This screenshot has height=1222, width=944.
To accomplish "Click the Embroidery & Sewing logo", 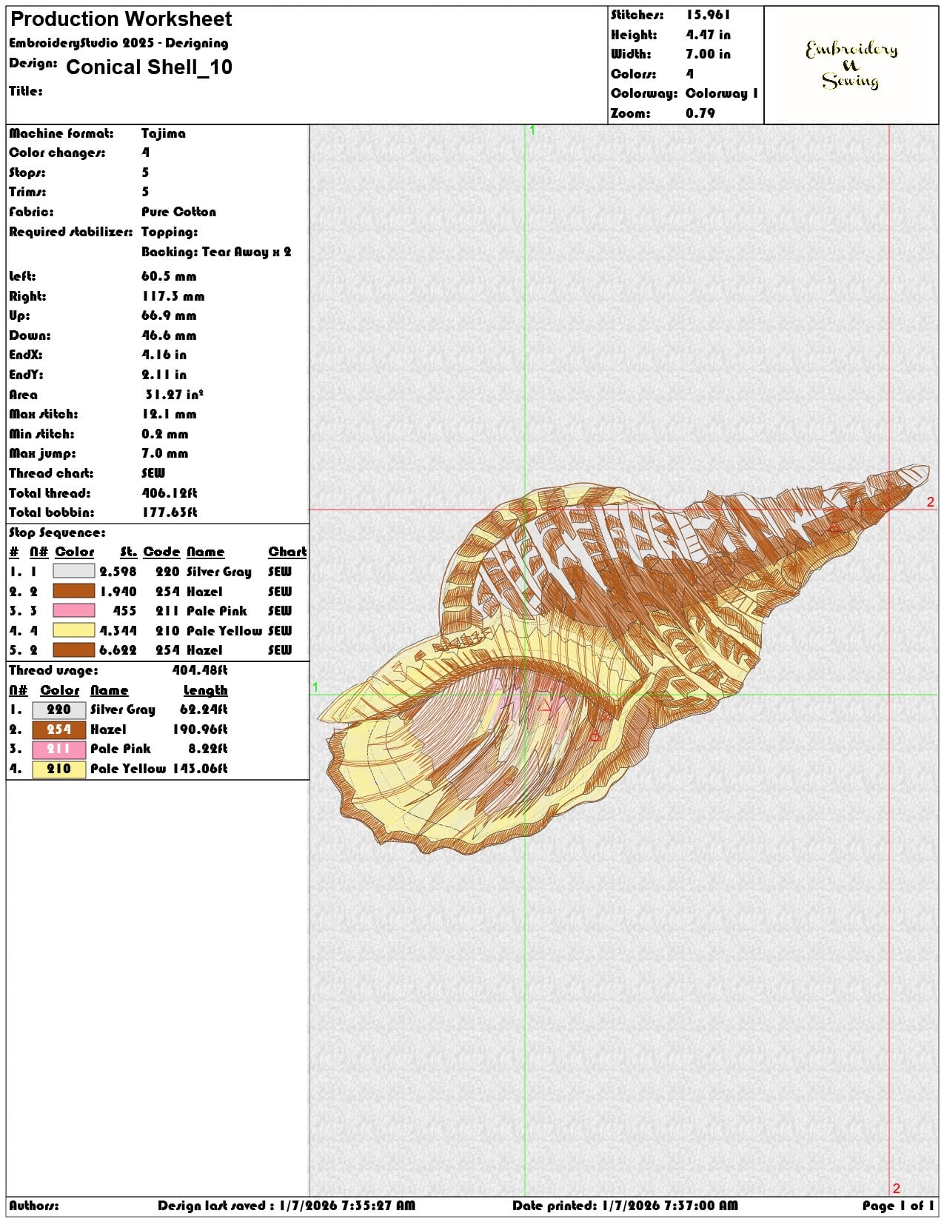I will [851, 65].
